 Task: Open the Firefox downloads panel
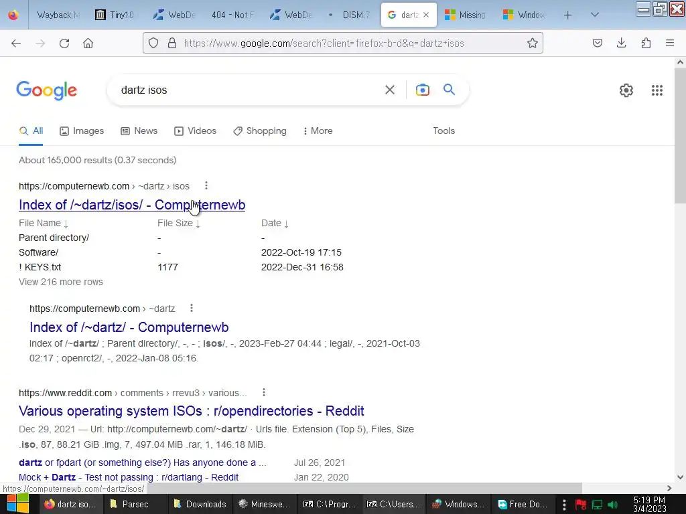(621, 43)
